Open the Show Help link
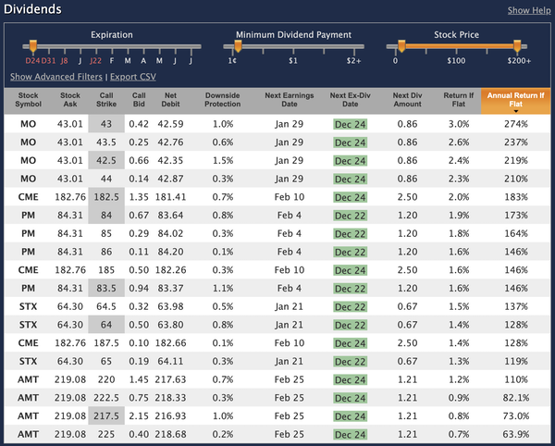This screenshot has width=555, height=446. pos(529,10)
